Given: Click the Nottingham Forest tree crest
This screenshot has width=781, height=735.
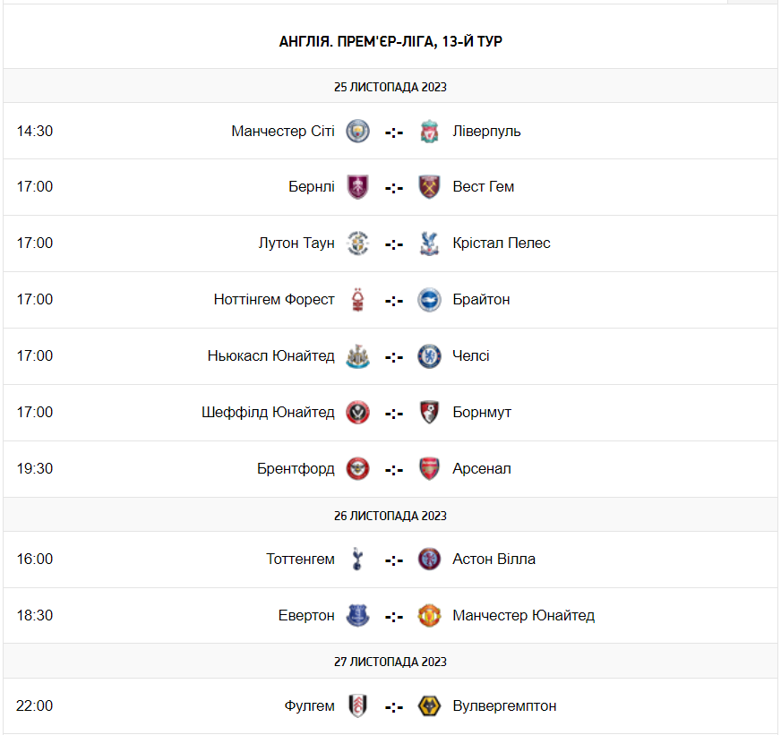Looking at the screenshot, I should coord(357,299).
